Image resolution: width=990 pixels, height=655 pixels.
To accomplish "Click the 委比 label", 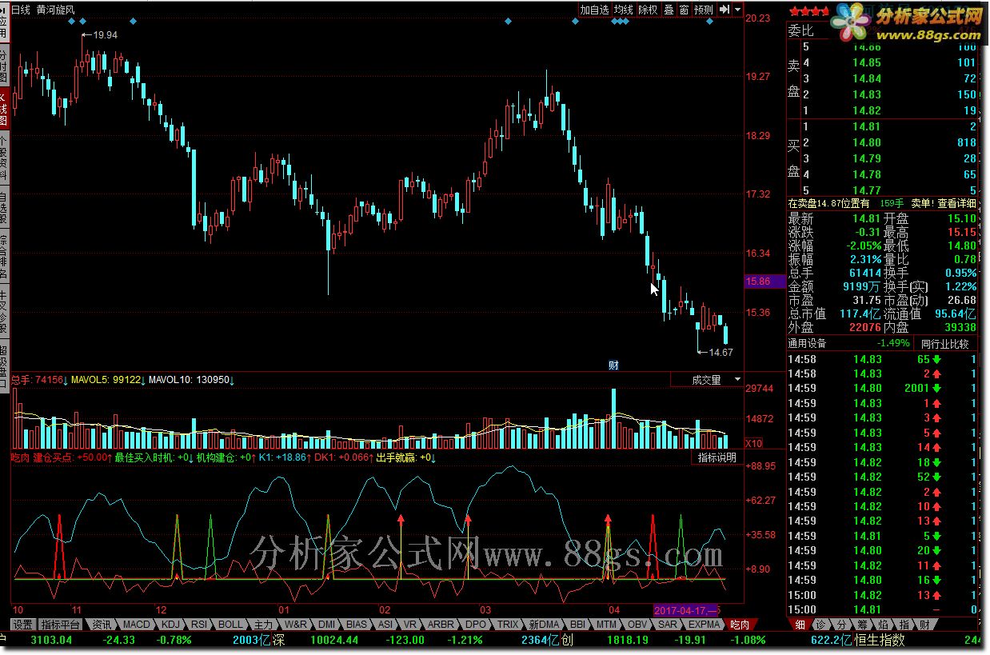I will click(x=800, y=31).
